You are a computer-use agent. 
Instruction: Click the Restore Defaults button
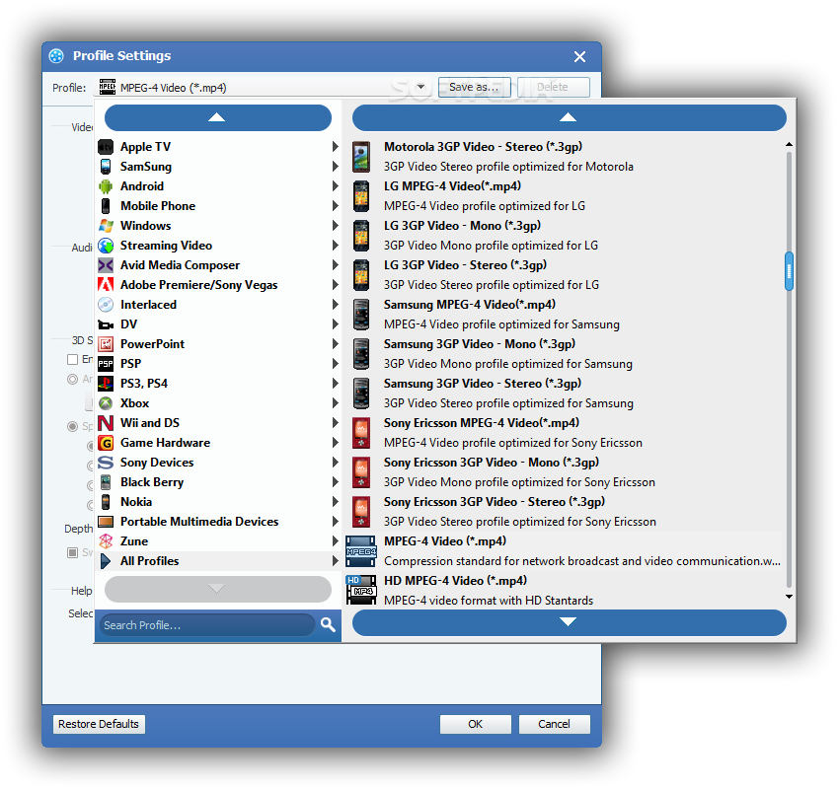pos(99,724)
